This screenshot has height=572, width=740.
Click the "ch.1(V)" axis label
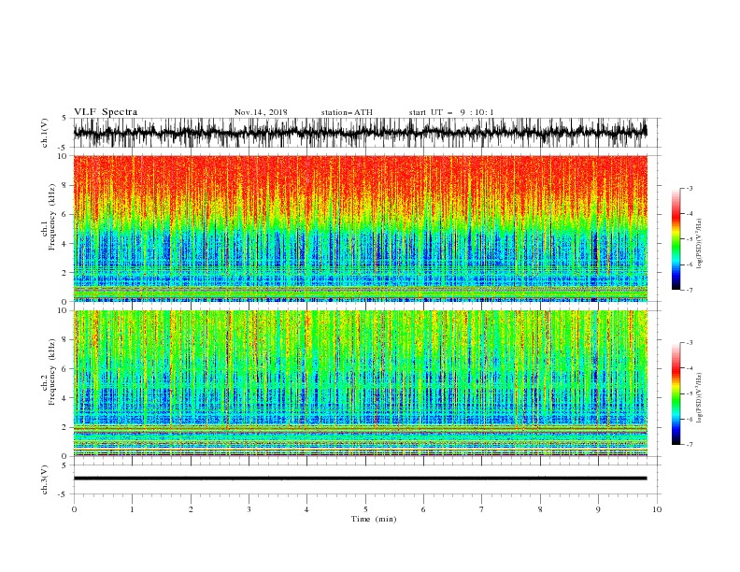45,133
